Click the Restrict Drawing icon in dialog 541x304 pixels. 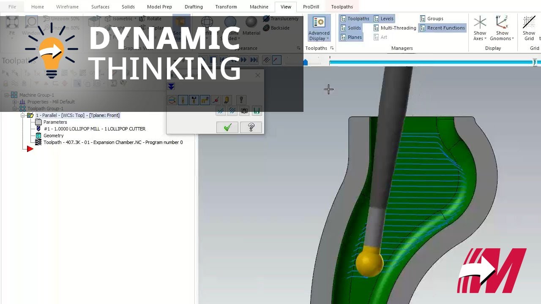tap(221, 111)
